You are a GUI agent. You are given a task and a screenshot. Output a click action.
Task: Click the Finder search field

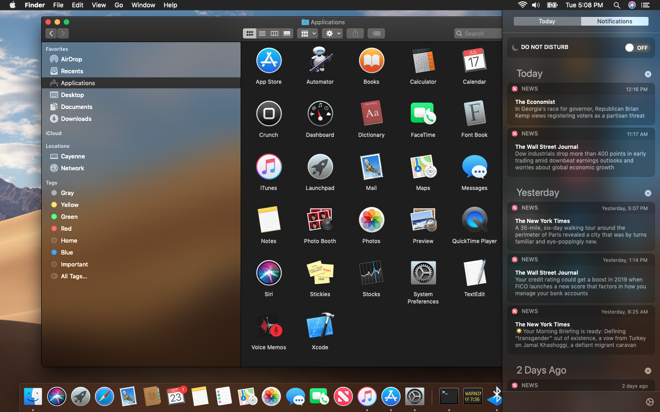(x=479, y=33)
